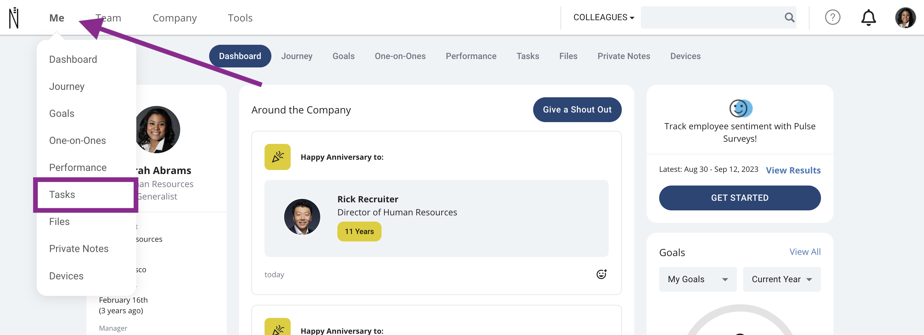Open the Team top navigation menu
Screen dimensions: 924x335
coord(108,18)
